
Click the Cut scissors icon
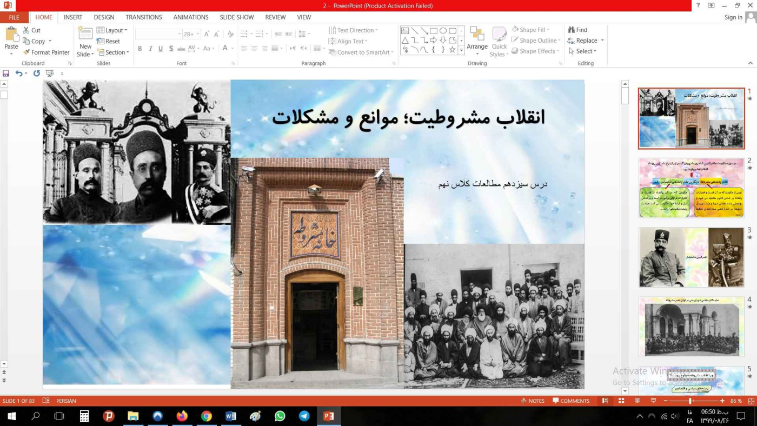pyautogui.click(x=26, y=30)
